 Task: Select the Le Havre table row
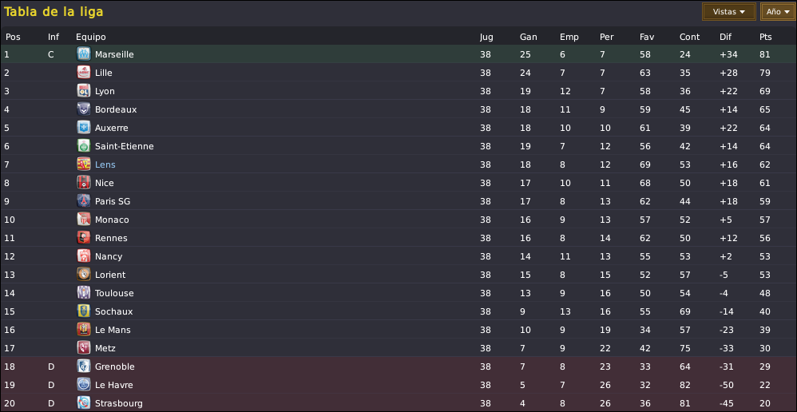(398, 385)
